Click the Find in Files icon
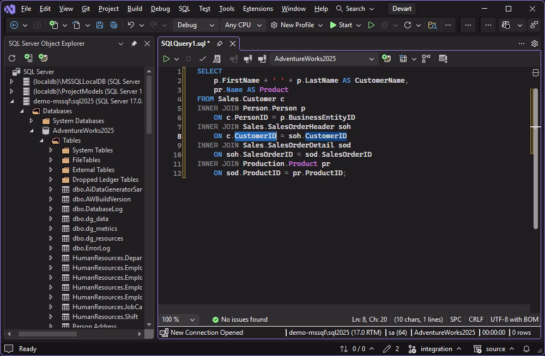This screenshot has width=545, height=356. pyautogui.click(x=432, y=25)
